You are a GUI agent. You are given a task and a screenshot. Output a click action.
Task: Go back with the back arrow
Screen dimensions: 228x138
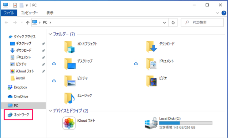(x=6, y=22)
